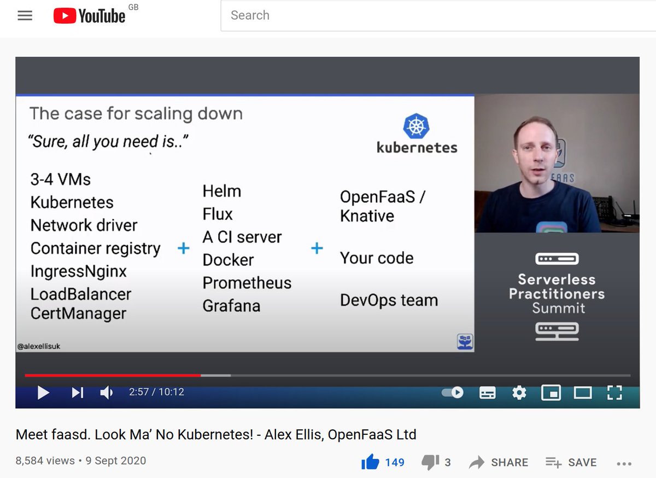The width and height of the screenshot is (656, 478).
Task: Open the hamburger guide menu
Action: click(x=25, y=16)
